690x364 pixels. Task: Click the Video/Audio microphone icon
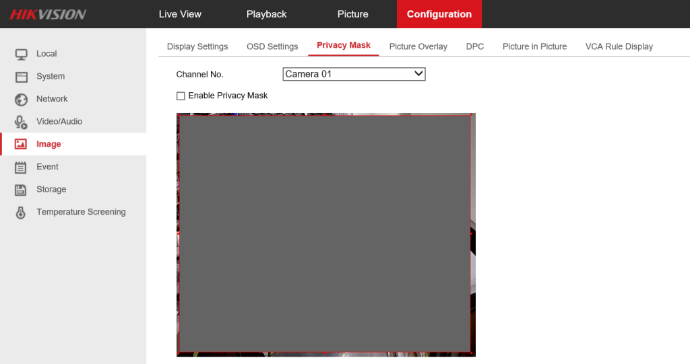point(21,122)
